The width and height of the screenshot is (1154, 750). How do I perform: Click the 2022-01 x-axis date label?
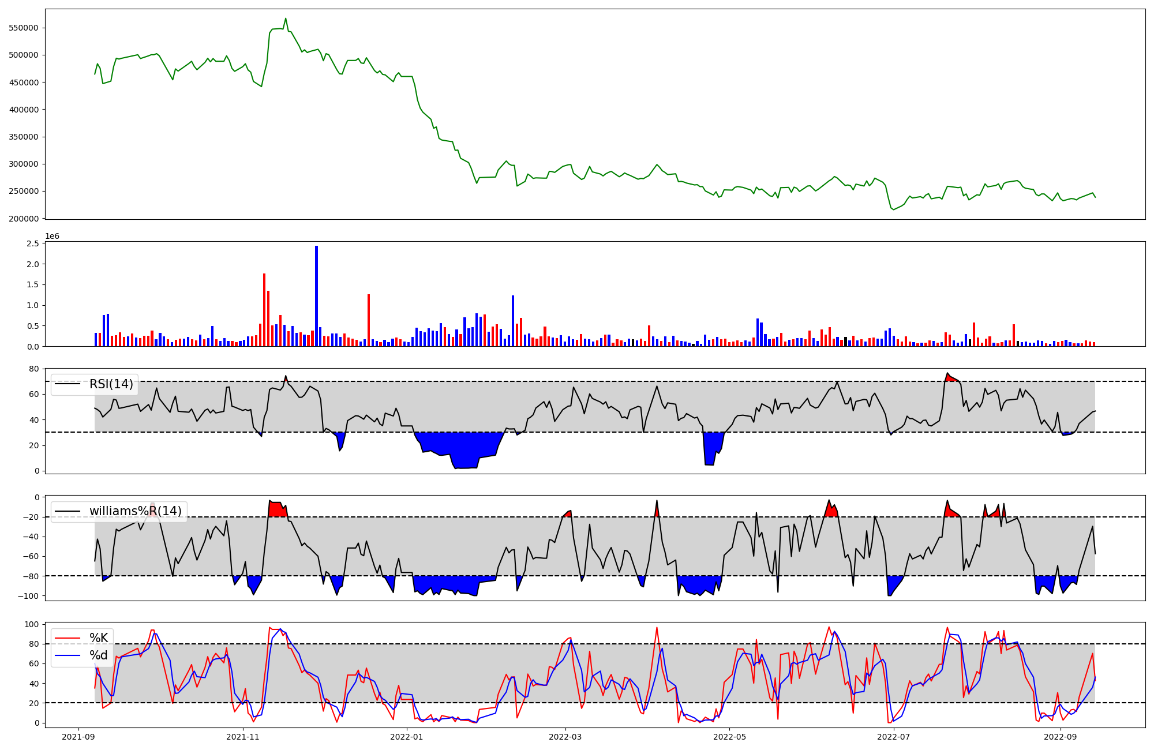click(407, 737)
